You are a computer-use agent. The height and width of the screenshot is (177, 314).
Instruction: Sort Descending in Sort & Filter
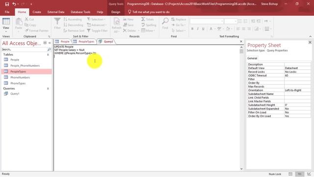click(x=73, y=25)
